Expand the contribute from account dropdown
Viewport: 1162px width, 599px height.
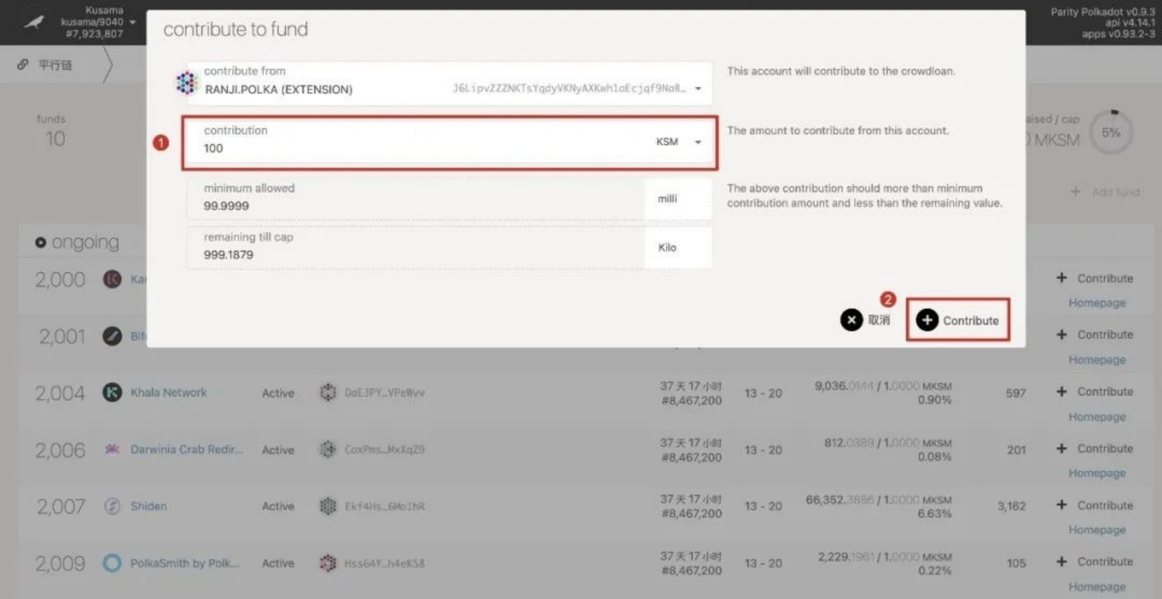pos(698,88)
